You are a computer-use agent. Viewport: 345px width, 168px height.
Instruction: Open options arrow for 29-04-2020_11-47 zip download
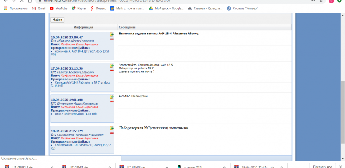281,167
